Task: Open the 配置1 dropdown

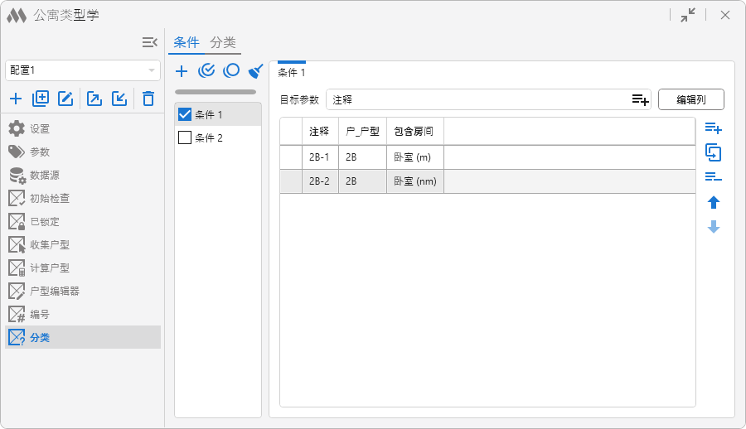Action: point(152,70)
